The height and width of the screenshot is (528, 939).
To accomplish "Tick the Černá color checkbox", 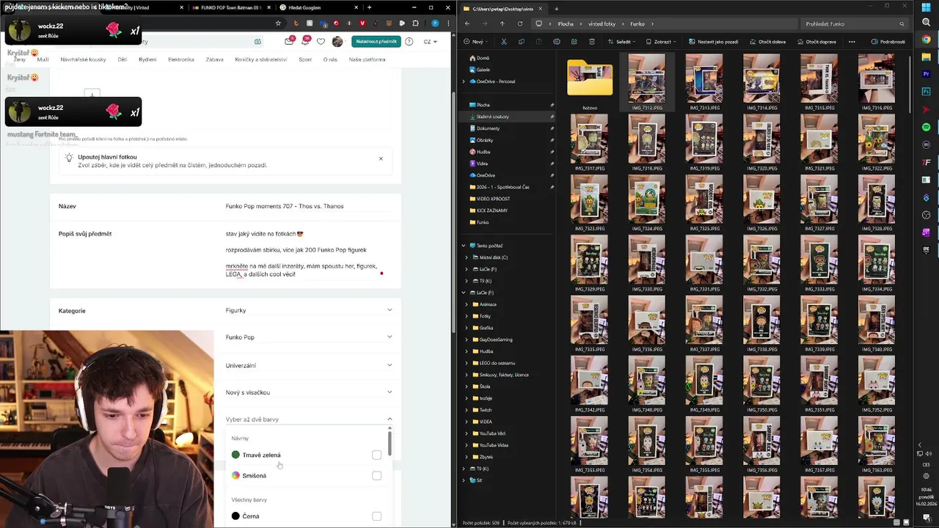I will pyautogui.click(x=376, y=516).
